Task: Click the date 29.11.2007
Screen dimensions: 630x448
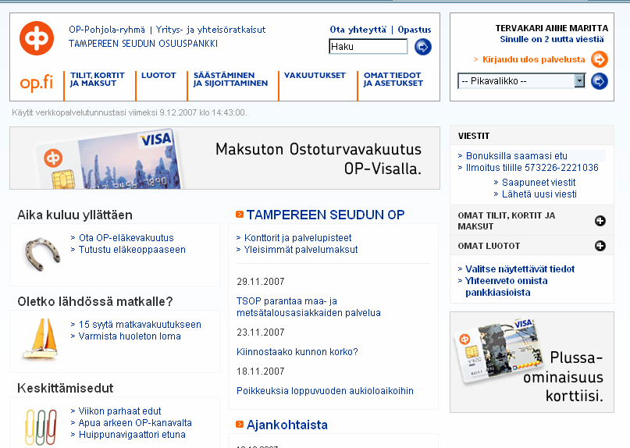Action: click(x=261, y=282)
